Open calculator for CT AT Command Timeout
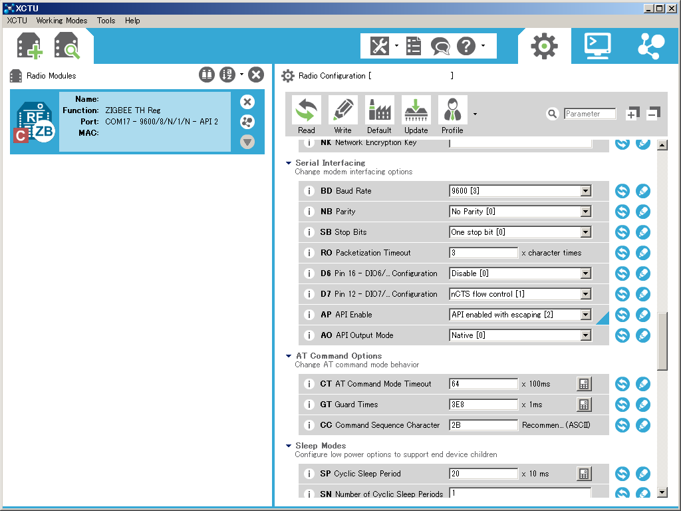Viewport: 681px width, 511px height. [583, 384]
